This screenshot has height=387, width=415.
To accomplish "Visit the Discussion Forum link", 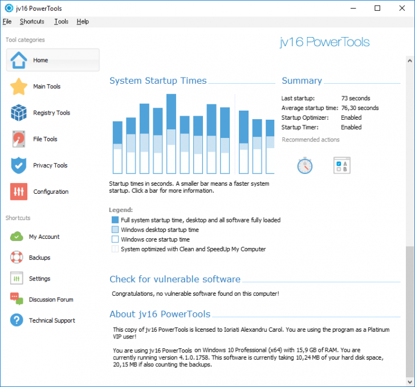I will [x=51, y=299].
